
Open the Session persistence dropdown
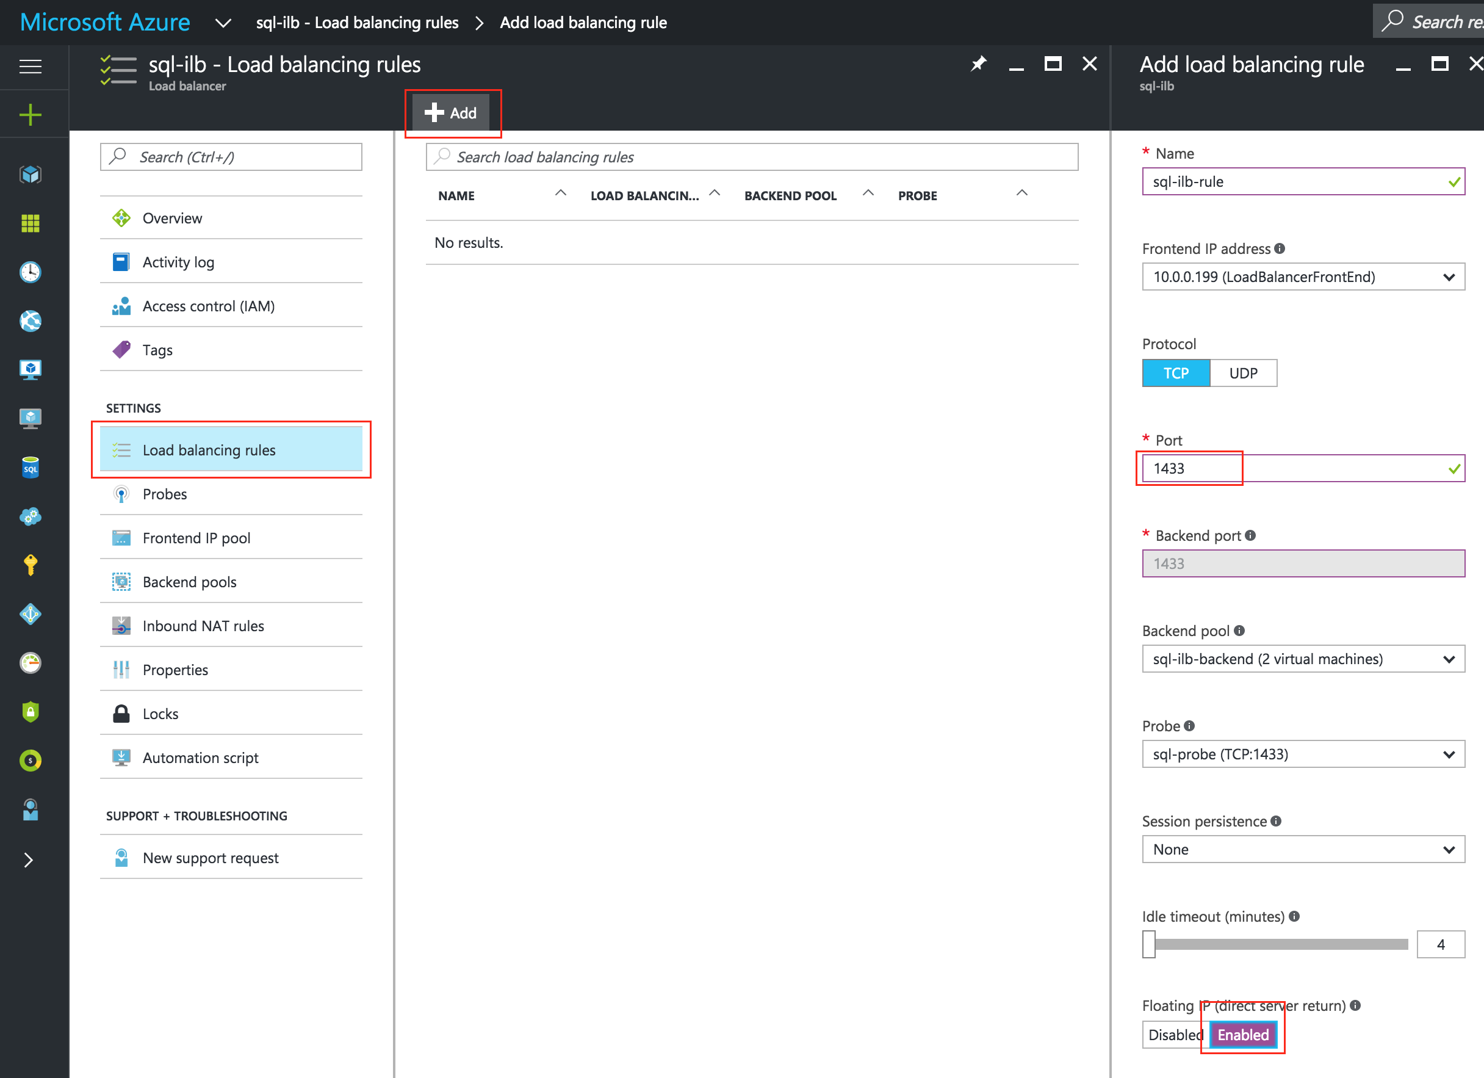pyautogui.click(x=1303, y=849)
